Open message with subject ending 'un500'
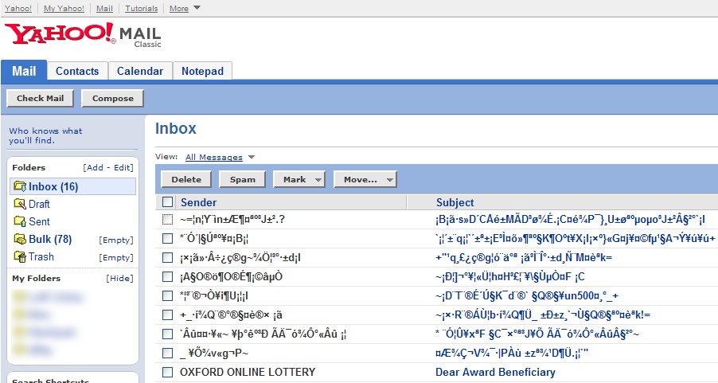The height and width of the screenshot is (383, 718). click(x=527, y=296)
